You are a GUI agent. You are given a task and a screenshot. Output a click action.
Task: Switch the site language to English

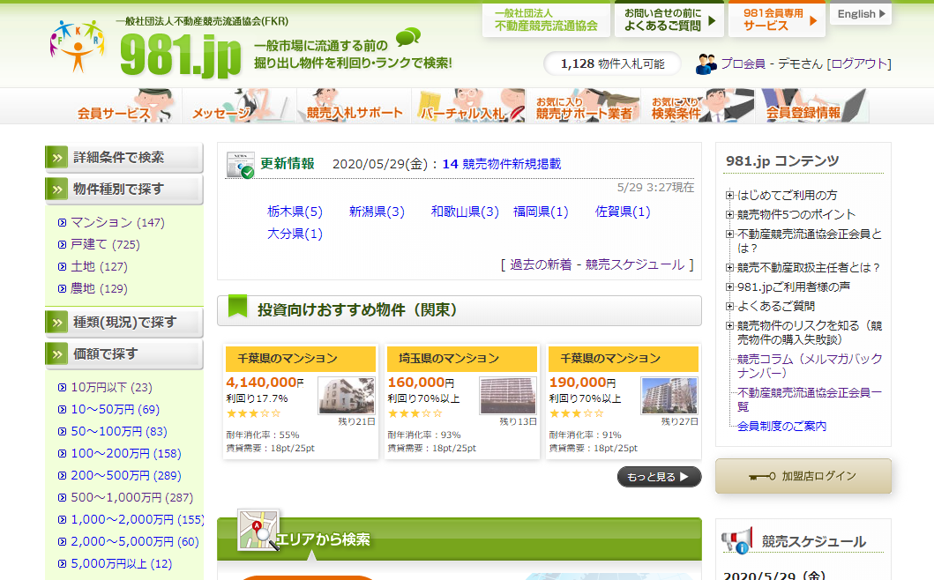861,14
